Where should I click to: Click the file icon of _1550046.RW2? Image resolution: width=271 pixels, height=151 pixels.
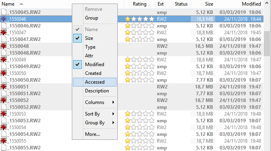pos(4,26)
